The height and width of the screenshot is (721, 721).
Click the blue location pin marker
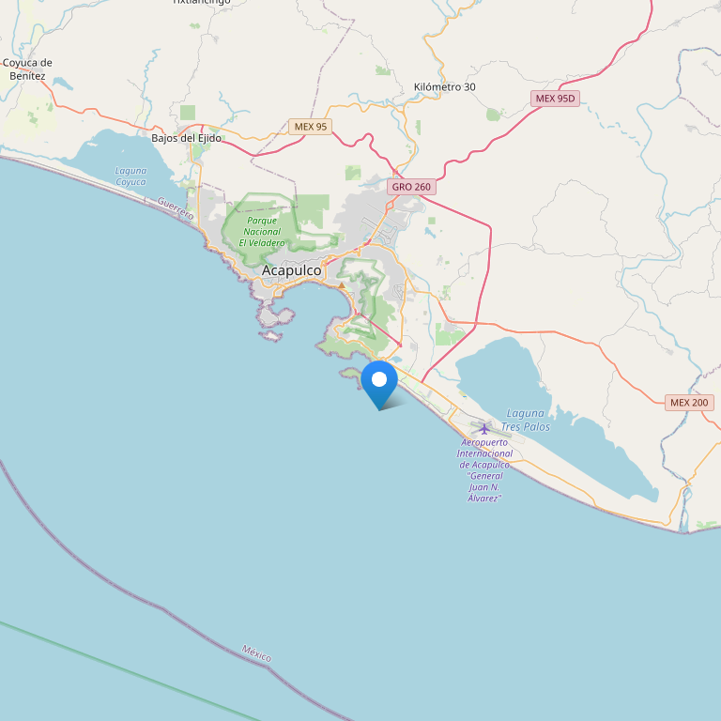(x=379, y=385)
